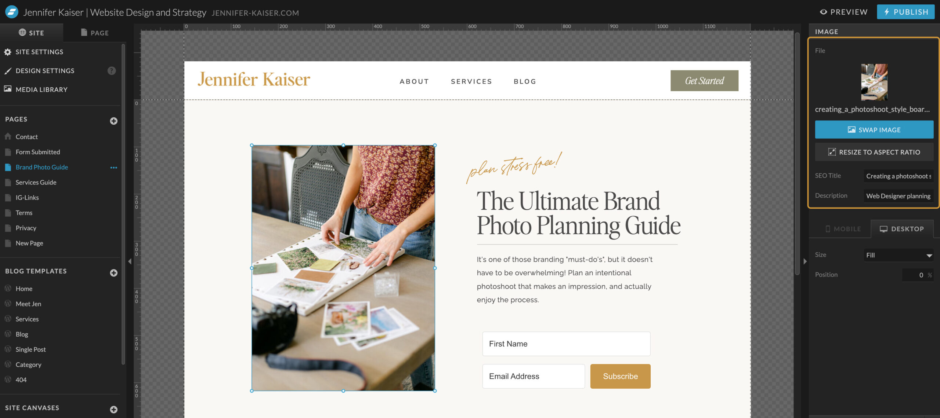Switch to Mobile view
This screenshot has height=418, width=940.
[x=842, y=229]
